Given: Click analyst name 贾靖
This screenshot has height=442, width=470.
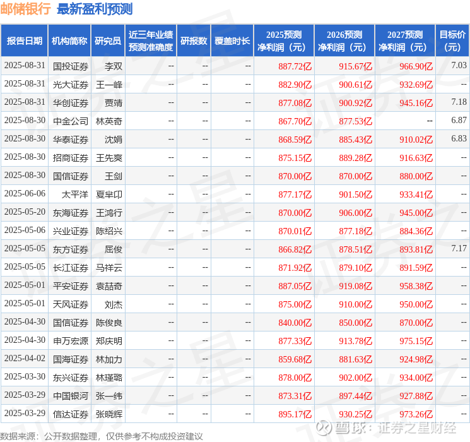Looking at the screenshot, I should tap(114, 103).
